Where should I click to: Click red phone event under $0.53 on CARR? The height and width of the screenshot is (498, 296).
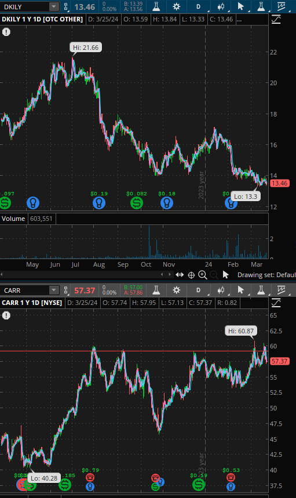[231, 477]
